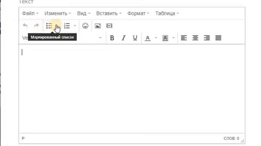The height and width of the screenshot is (146, 261).
Task: Justify the text
Action: [218, 38]
